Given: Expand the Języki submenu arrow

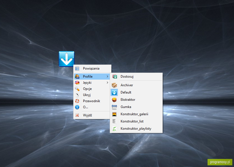Looking at the screenshot, I should coord(107,83).
